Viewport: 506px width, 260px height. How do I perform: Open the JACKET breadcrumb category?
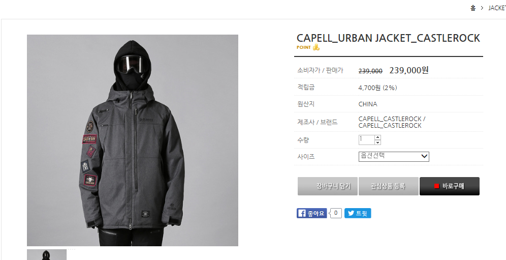497,8
